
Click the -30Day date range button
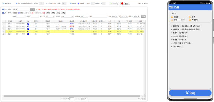pyautogui.click(x=53, y=13)
